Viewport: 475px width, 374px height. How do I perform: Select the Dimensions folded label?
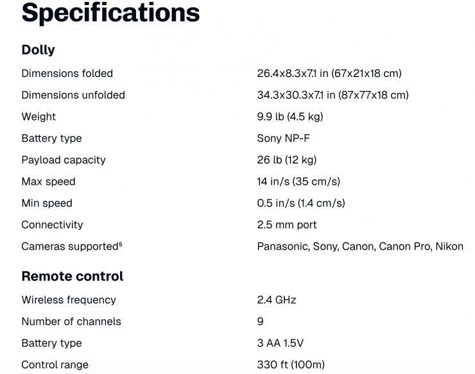pyautogui.click(x=67, y=74)
